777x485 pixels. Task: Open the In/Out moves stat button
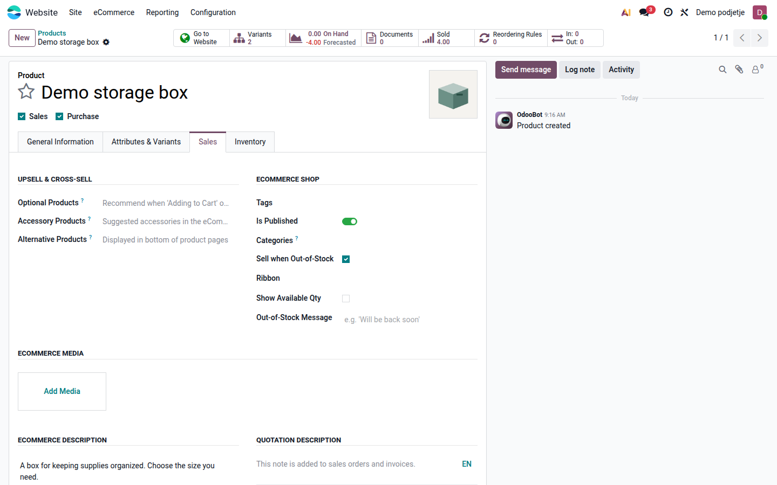[x=575, y=38]
